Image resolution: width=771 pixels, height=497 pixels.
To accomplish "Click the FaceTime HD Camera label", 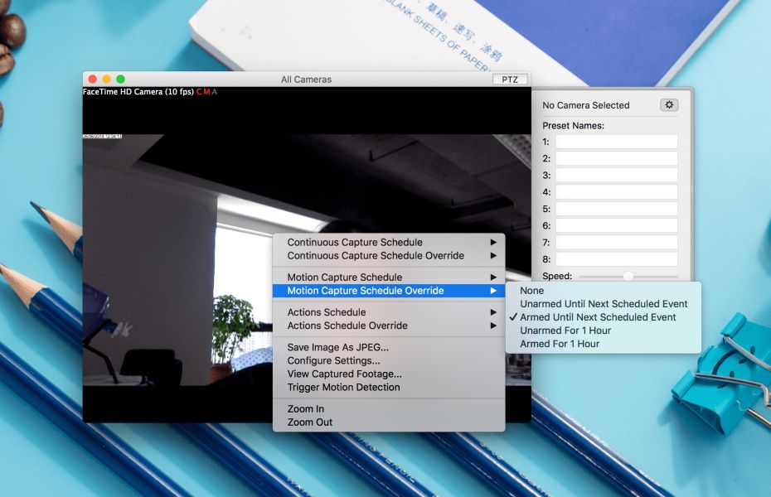I will (138, 92).
